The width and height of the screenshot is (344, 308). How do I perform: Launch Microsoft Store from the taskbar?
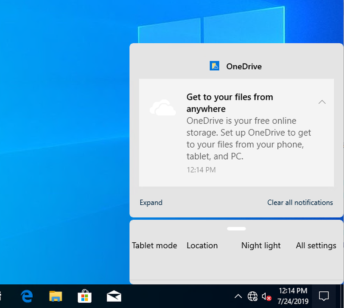point(85,296)
